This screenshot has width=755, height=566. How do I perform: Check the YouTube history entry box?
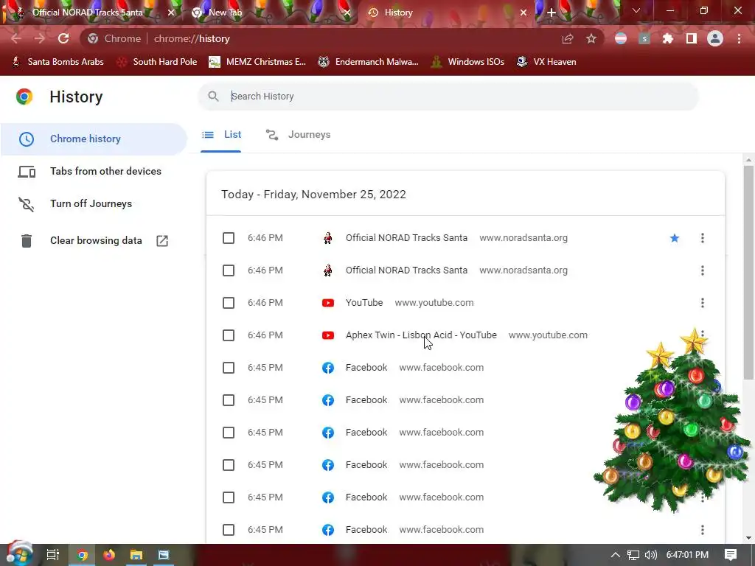(x=229, y=303)
